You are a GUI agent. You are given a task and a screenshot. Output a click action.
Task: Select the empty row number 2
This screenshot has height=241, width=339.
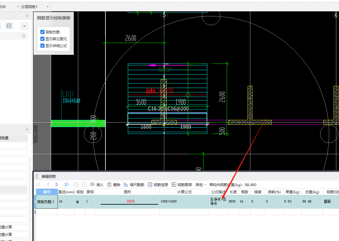(x=35, y=212)
